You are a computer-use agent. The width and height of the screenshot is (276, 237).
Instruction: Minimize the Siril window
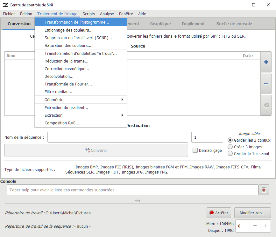click(239, 5)
